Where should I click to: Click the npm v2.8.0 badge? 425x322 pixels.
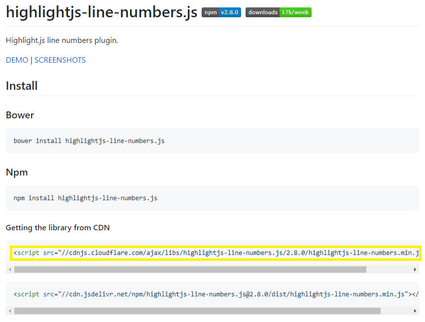click(221, 12)
